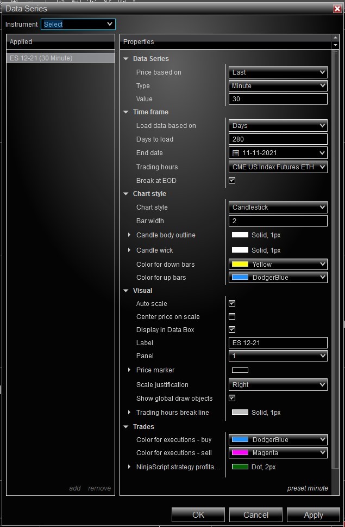Select ES 12-21 (30 Minute) applied series
Image resolution: width=345 pixels, height=527 pixels.
coord(60,58)
